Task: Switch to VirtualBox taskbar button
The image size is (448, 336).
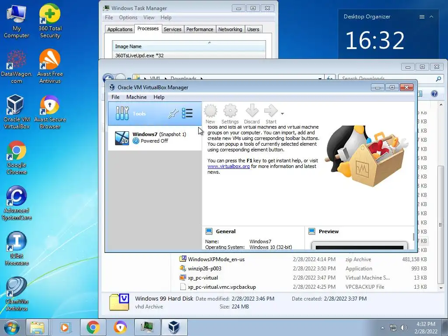Action: (174, 327)
